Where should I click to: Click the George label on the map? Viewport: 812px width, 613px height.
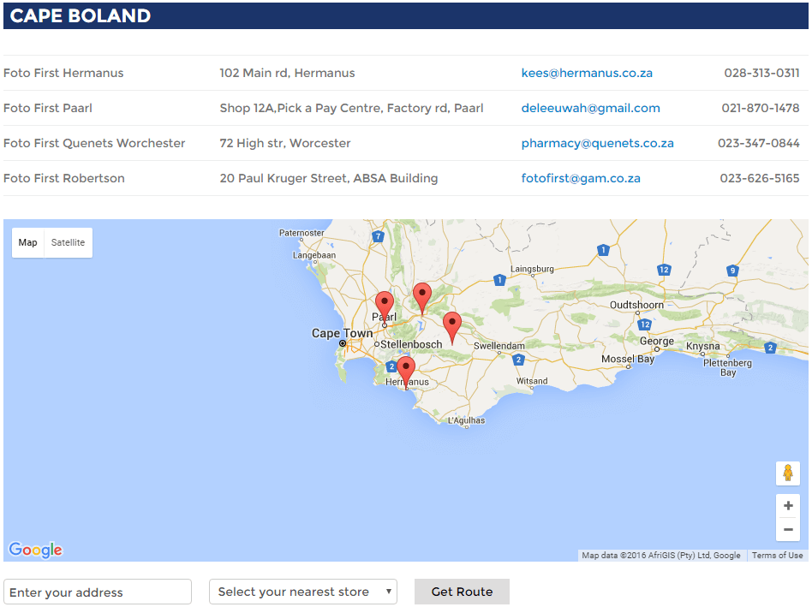coord(657,342)
